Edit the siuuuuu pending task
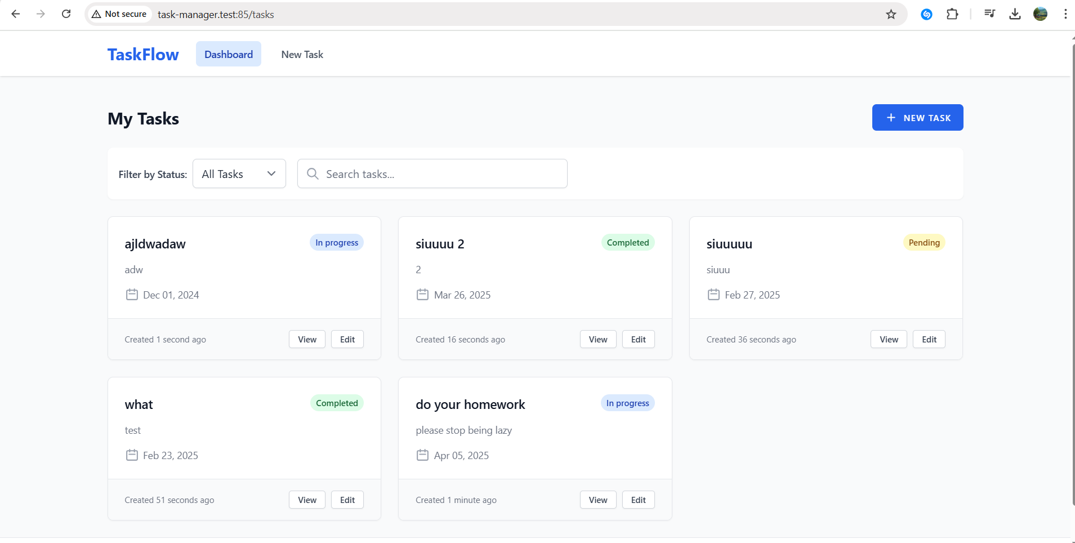Image resolution: width=1075 pixels, height=543 pixels. 929,339
